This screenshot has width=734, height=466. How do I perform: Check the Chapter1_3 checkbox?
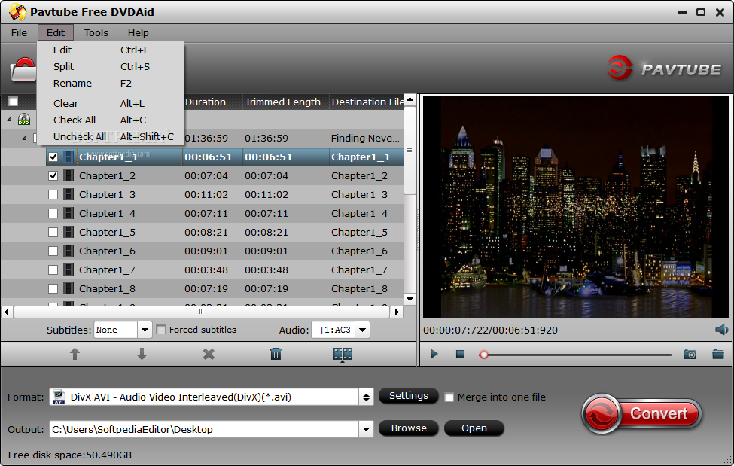tap(53, 194)
